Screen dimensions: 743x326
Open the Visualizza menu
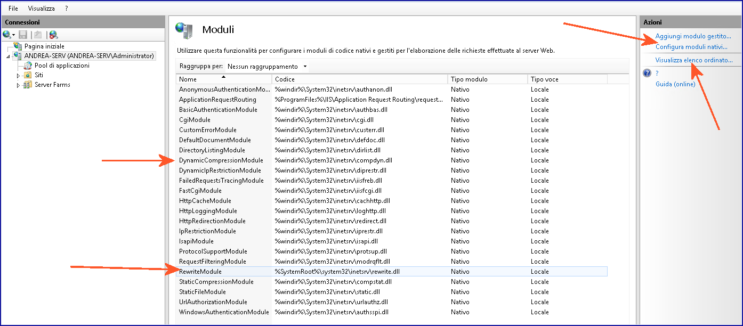tap(42, 9)
